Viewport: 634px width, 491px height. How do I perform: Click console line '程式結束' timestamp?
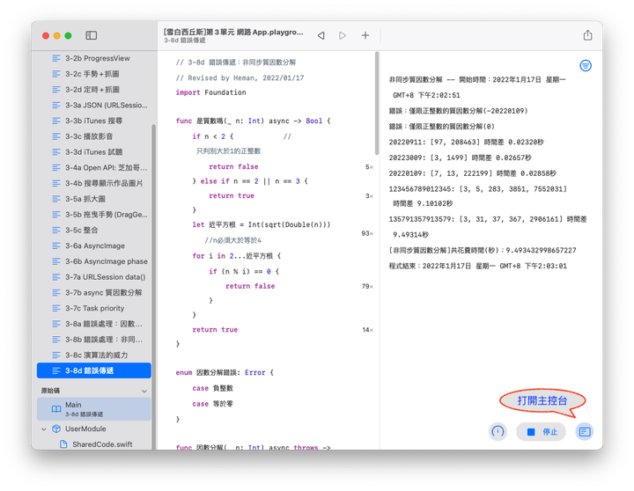coord(477,266)
